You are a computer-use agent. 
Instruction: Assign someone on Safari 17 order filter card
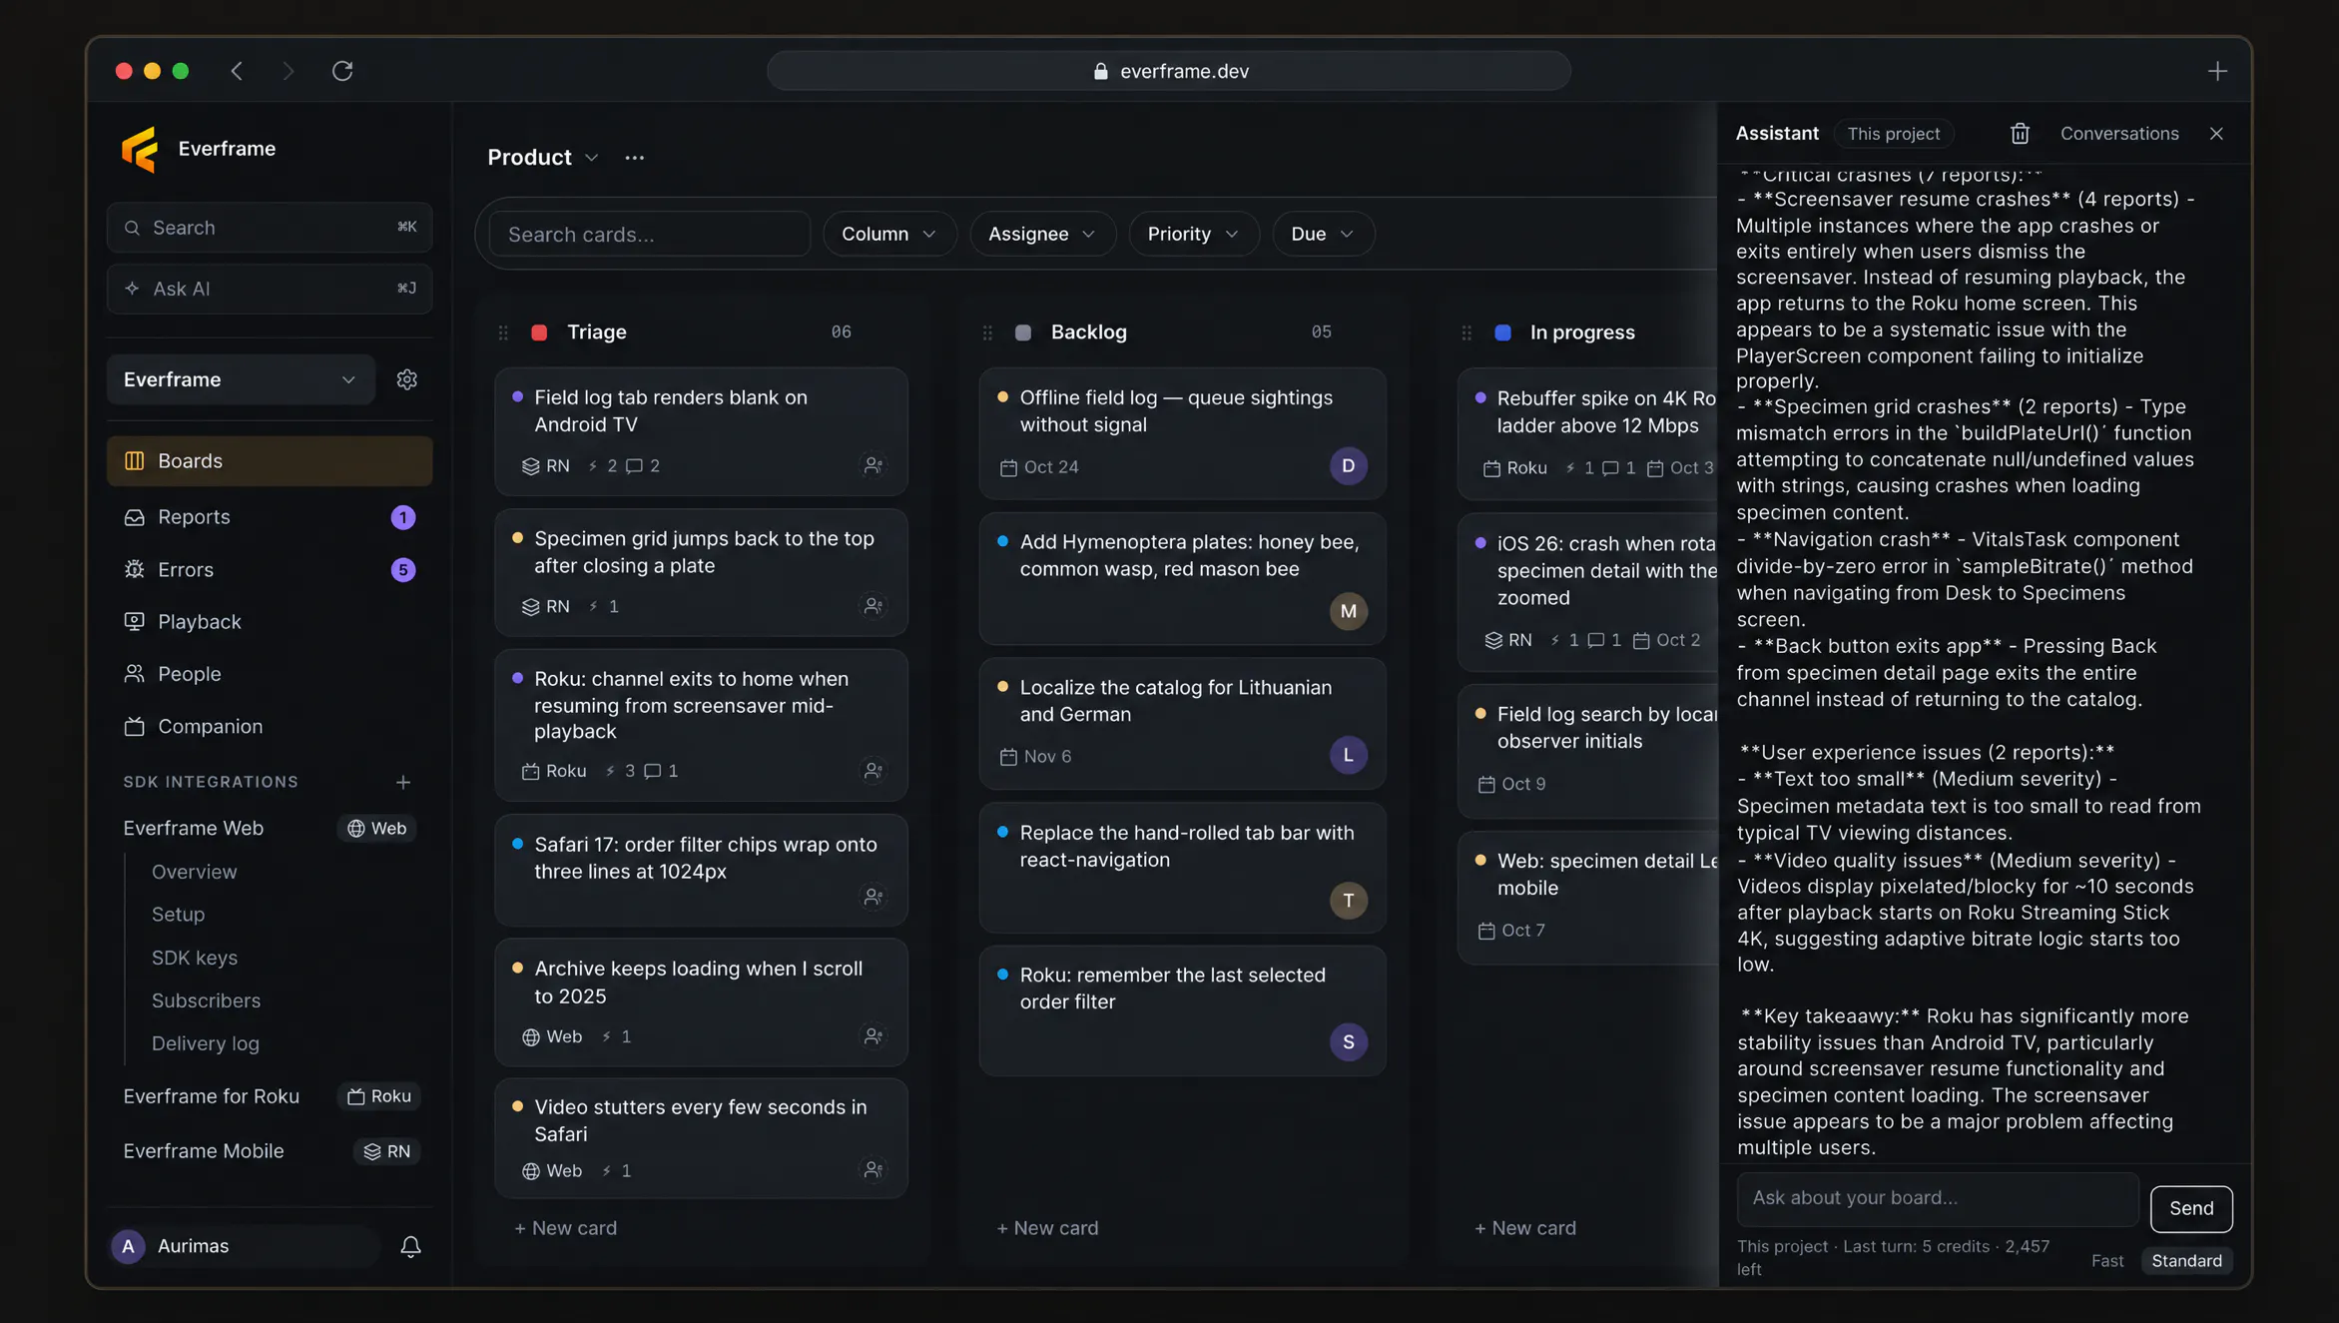point(873,897)
